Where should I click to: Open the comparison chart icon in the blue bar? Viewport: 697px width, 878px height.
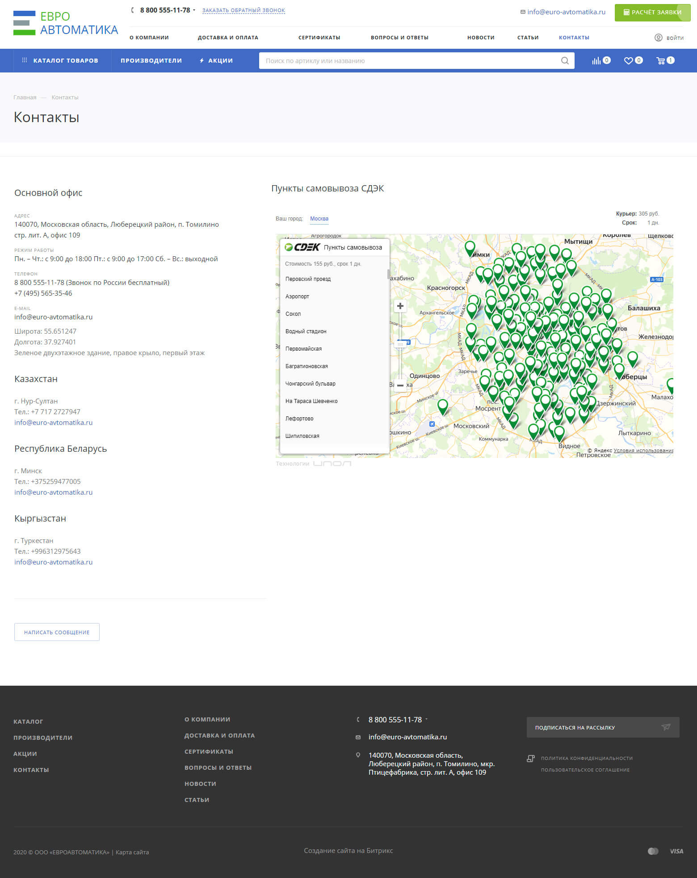tap(596, 60)
